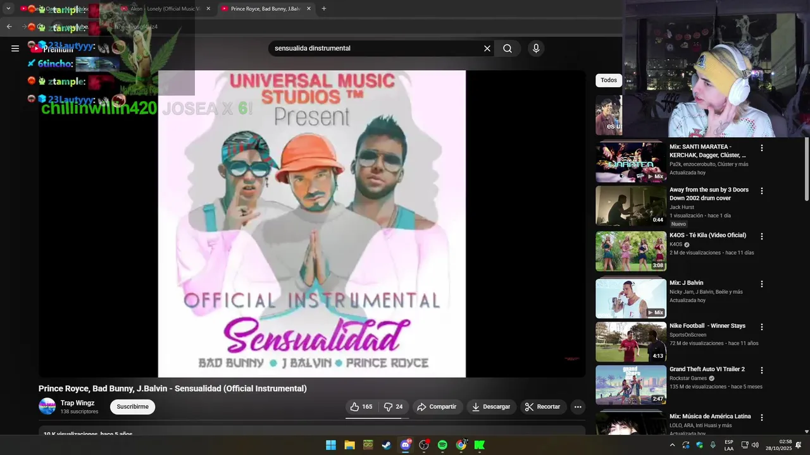Click the video title text
810x455 pixels.
173,389
